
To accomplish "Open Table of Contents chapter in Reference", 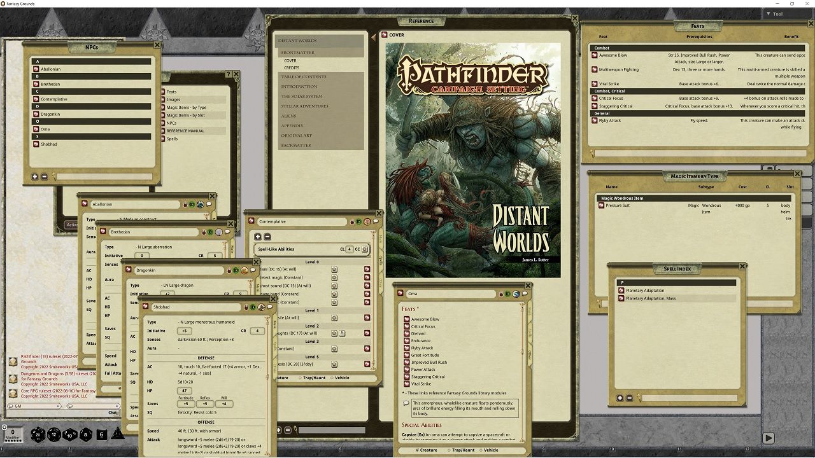I will tap(320, 77).
